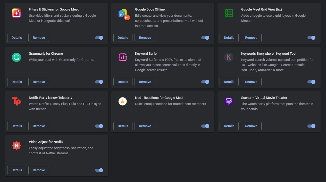The image size is (326, 182).
Task: Click the green Google Meet Grid View icon
Action: tap(229, 13)
